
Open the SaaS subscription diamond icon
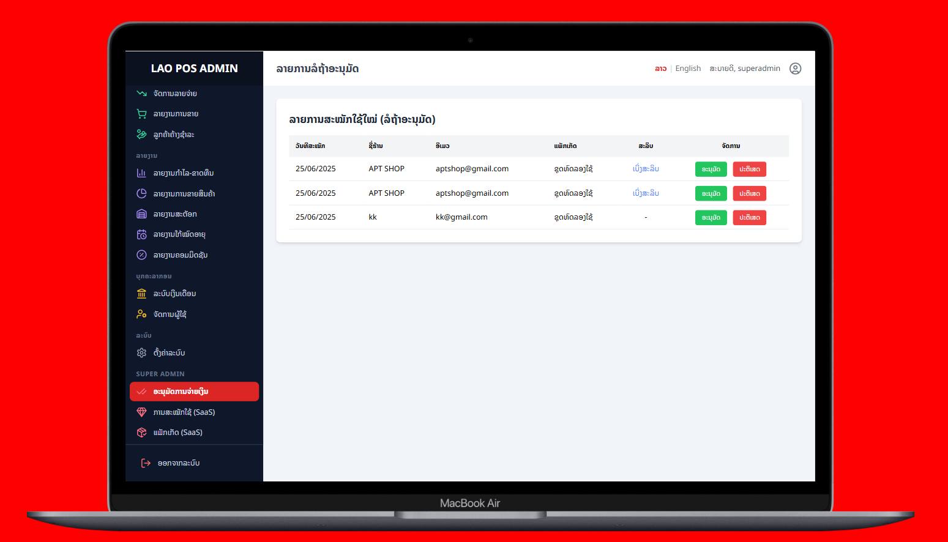coord(141,412)
